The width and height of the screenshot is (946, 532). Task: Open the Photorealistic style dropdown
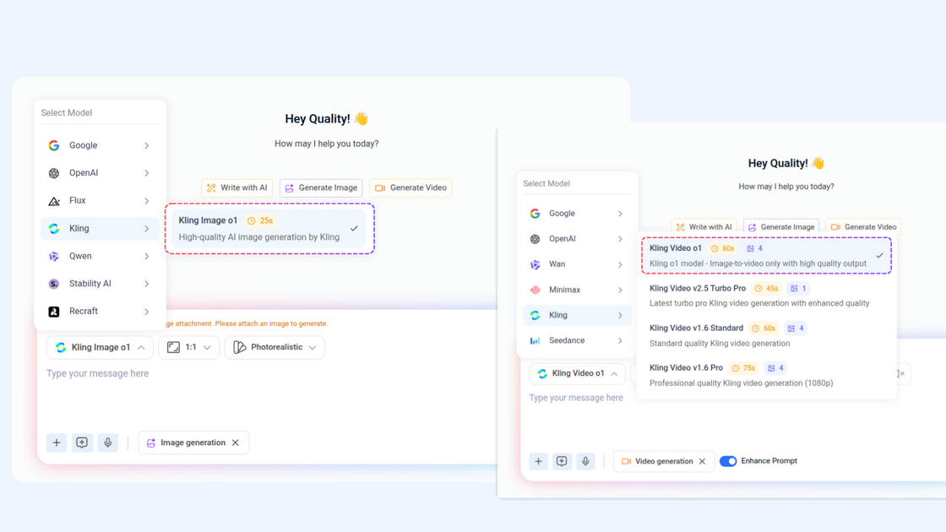pyautogui.click(x=275, y=347)
